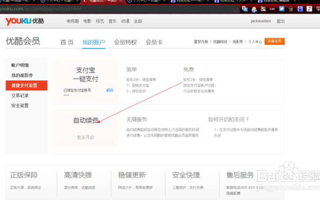Click the S extension icon in the toolbar
This screenshot has height=200, width=320.
263,9
